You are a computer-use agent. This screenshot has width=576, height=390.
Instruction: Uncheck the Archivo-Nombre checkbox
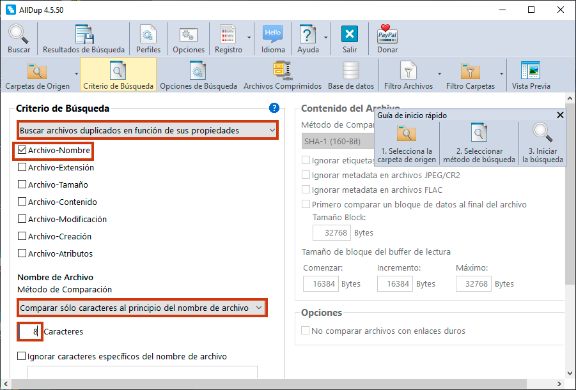tap(22, 150)
